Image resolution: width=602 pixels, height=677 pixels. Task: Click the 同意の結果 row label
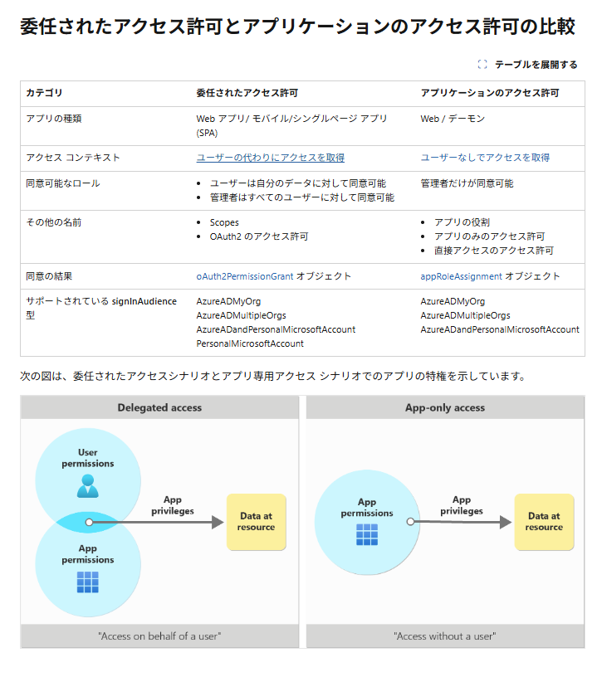[49, 276]
